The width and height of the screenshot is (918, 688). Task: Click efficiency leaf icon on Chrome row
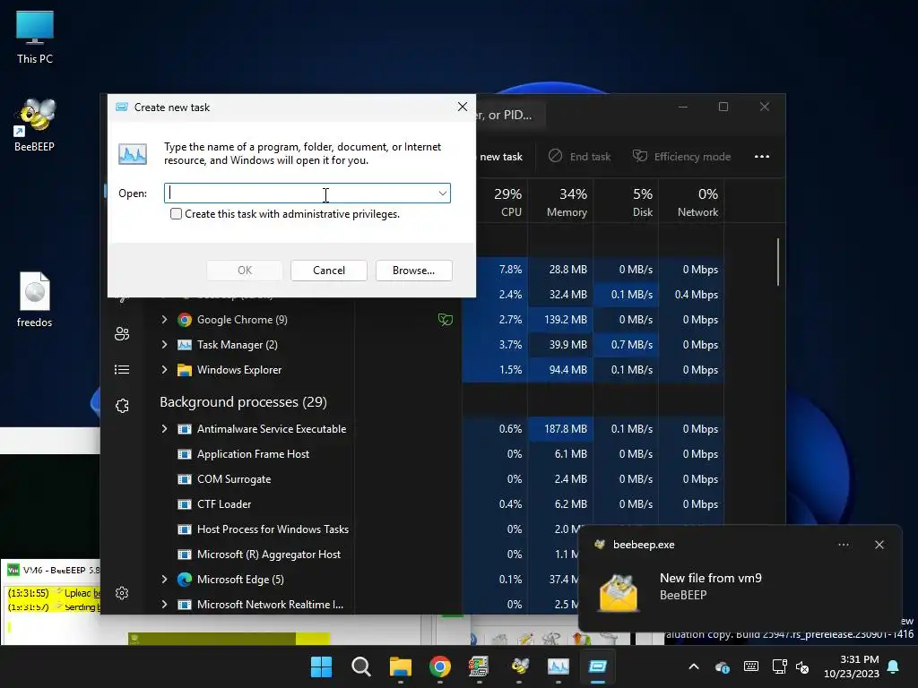tap(446, 320)
